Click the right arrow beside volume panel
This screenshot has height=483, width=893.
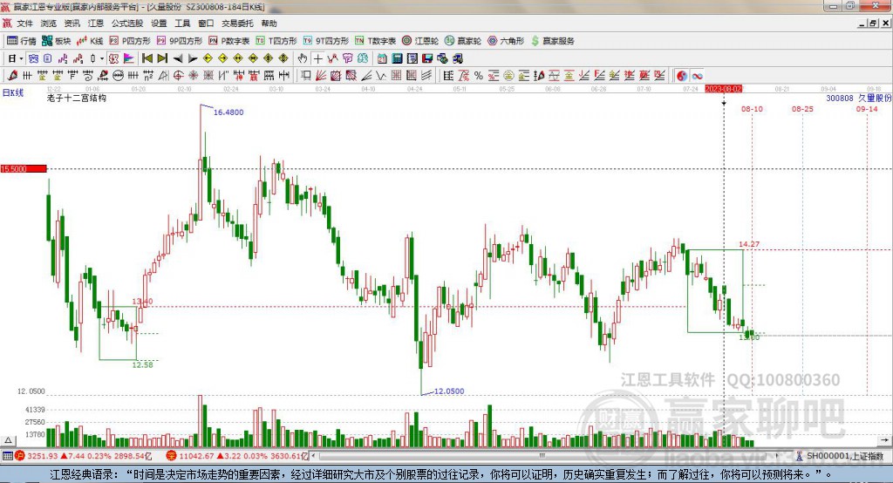pyautogui.click(x=884, y=440)
